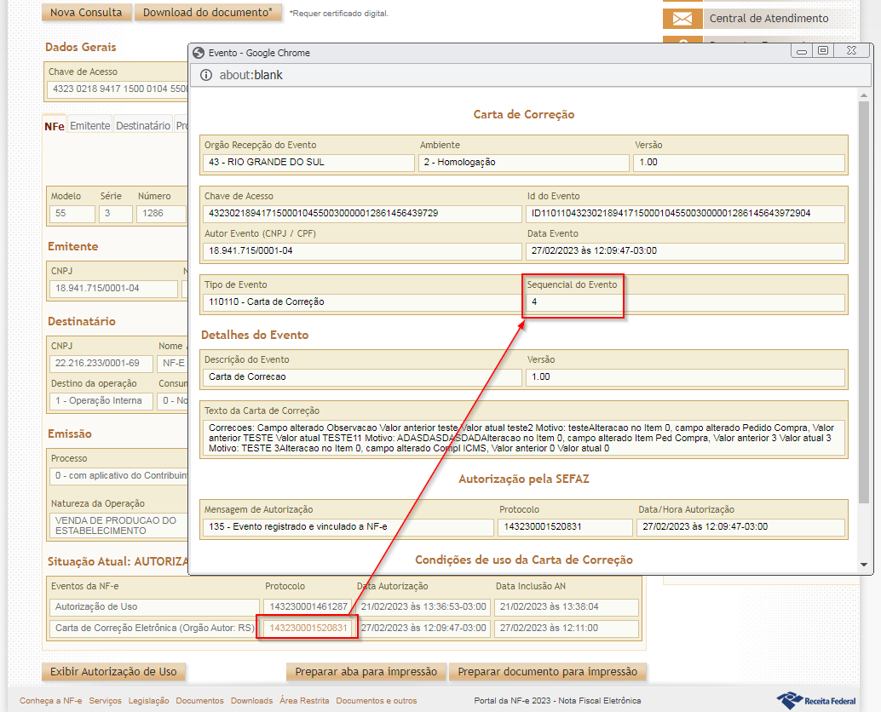The width and height of the screenshot is (881, 712).
Task: Click protocol 143230001461287 in events table
Action: coord(308,606)
